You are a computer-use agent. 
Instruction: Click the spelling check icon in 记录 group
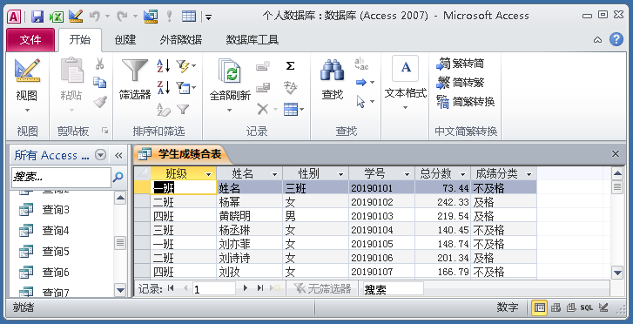click(290, 87)
